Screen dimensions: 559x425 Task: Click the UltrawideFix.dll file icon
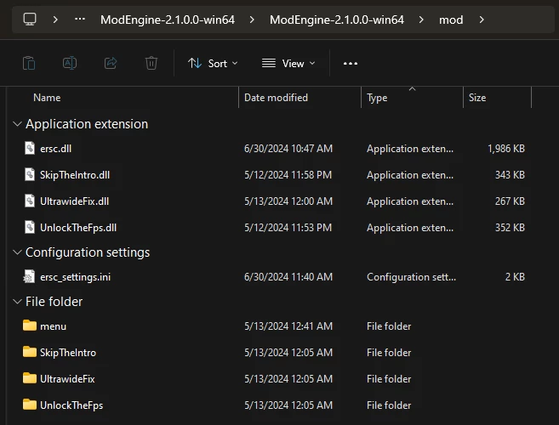click(x=30, y=201)
